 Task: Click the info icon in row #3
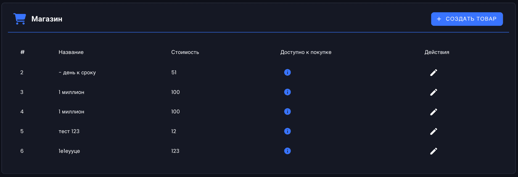click(x=287, y=92)
